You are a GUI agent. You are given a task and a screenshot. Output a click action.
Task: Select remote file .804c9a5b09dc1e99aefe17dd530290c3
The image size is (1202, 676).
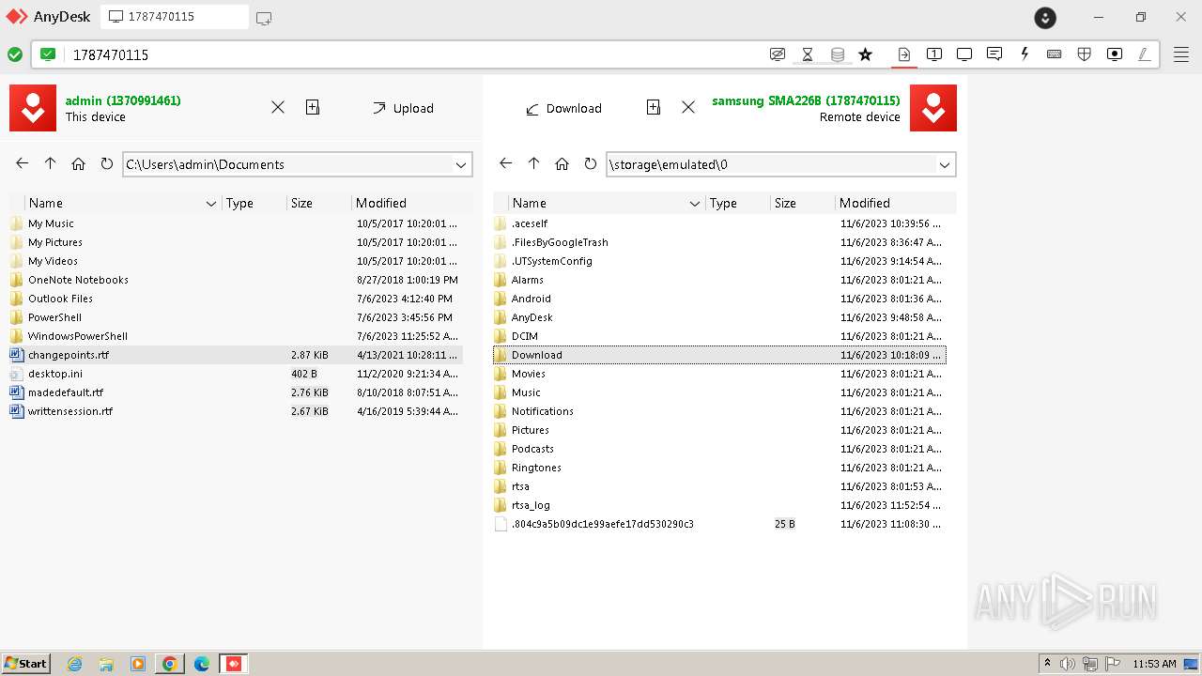[718, 524]
